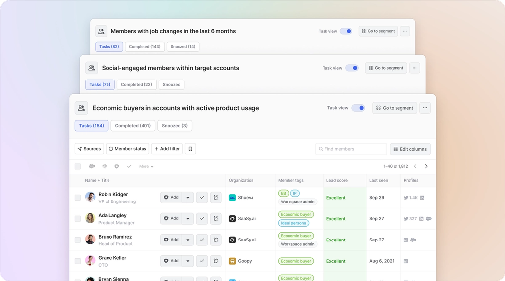
Task: Open the Member status filter dropdown
Action: coord(128,149)
